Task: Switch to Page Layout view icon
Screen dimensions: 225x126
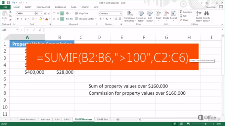Action: coord(182,124)
